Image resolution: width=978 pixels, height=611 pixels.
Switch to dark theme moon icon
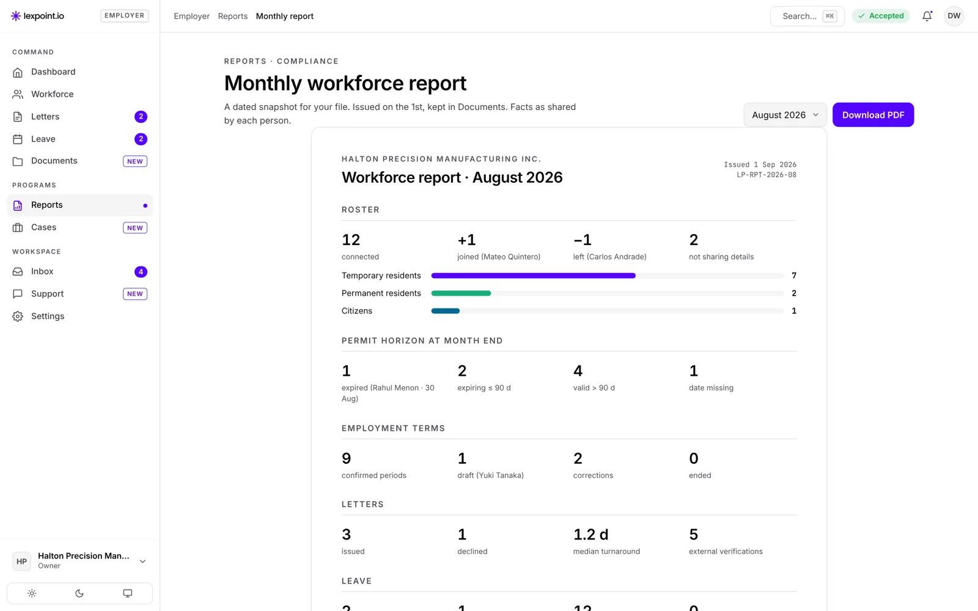[x=79, y=593]
